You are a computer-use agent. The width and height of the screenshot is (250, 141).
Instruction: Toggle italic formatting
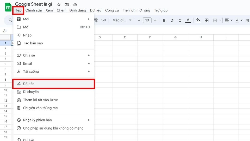[x=172, y=20]
